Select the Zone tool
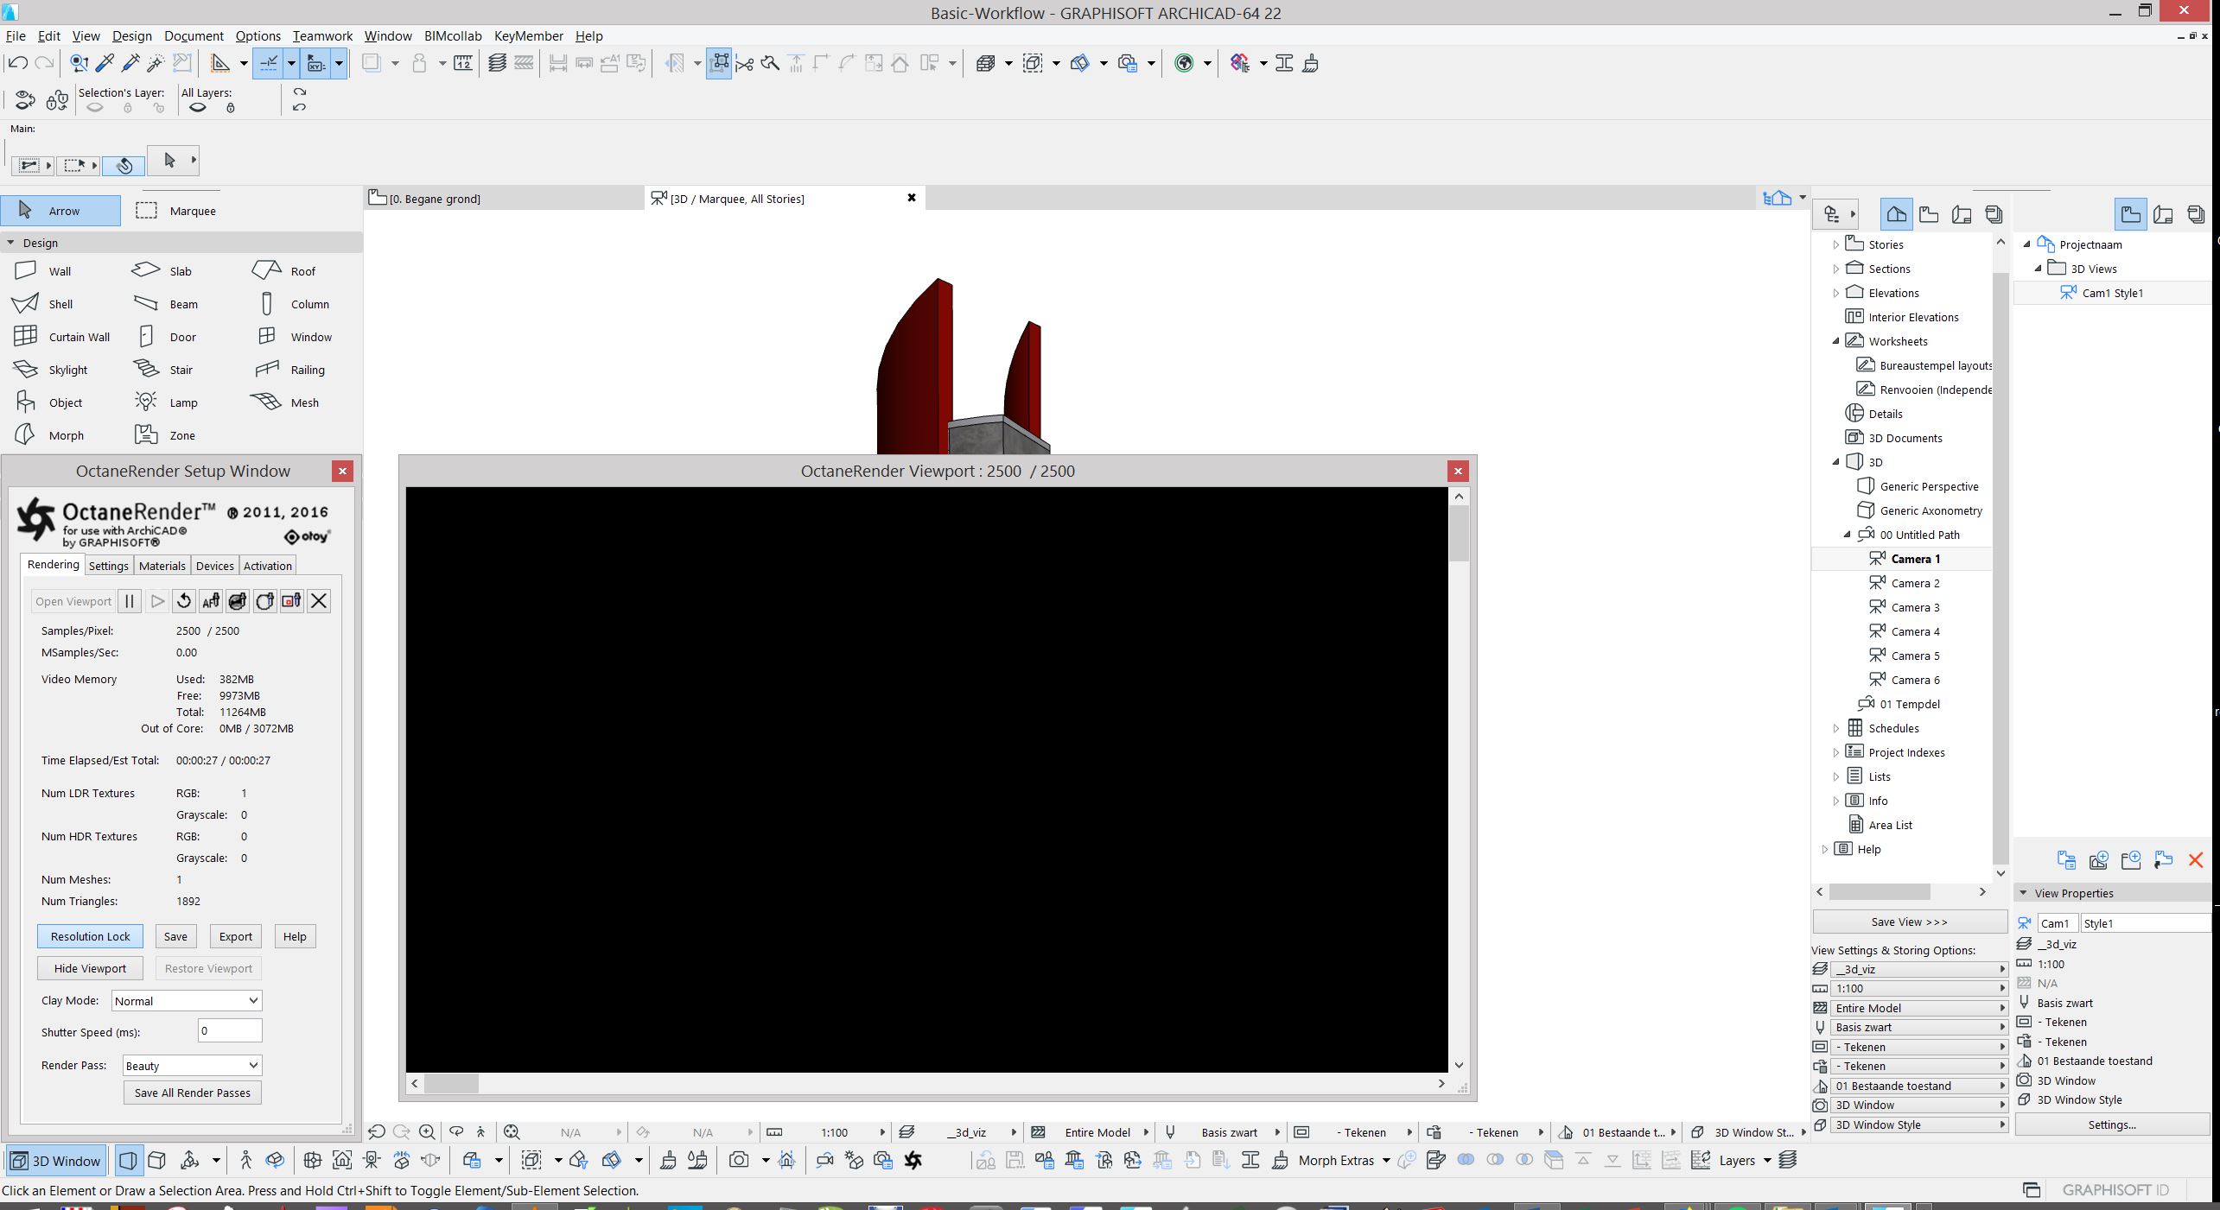The width and height of the screenshot is (2220, 1210). tap(164, 435)
